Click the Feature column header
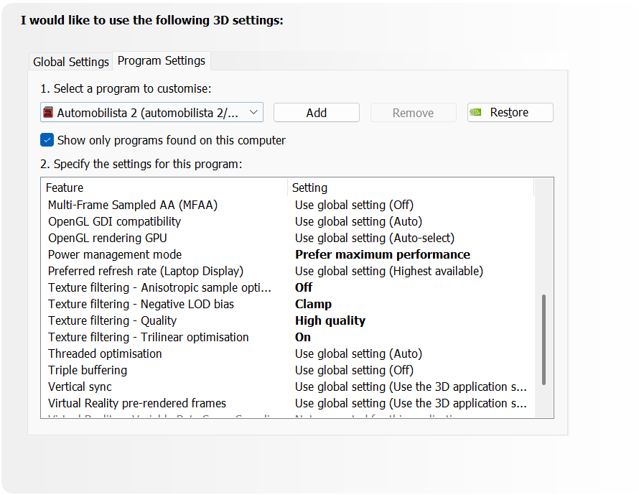The width and height of the screenshot is (639, 495). tap(65, 188)
